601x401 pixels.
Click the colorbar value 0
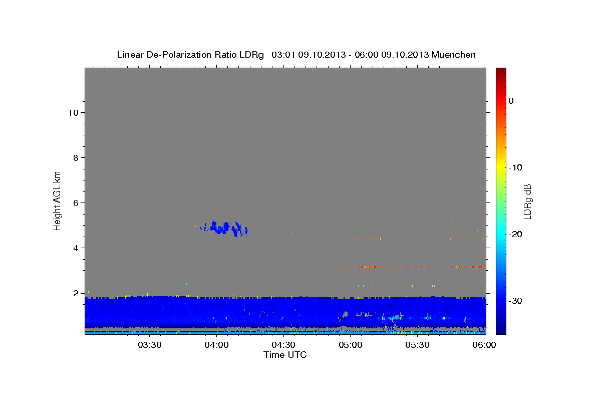pos(511,101)
